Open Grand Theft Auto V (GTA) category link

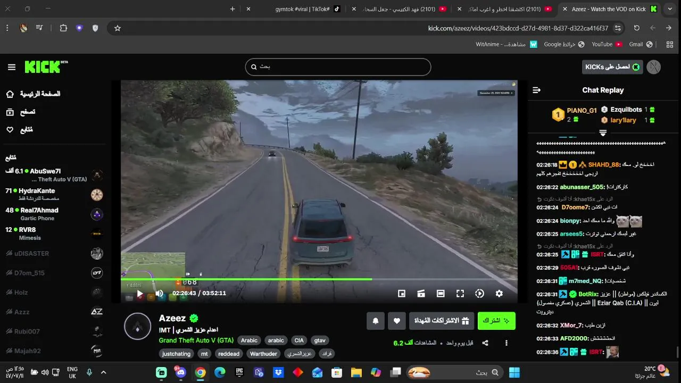click(x=196, y=340)
